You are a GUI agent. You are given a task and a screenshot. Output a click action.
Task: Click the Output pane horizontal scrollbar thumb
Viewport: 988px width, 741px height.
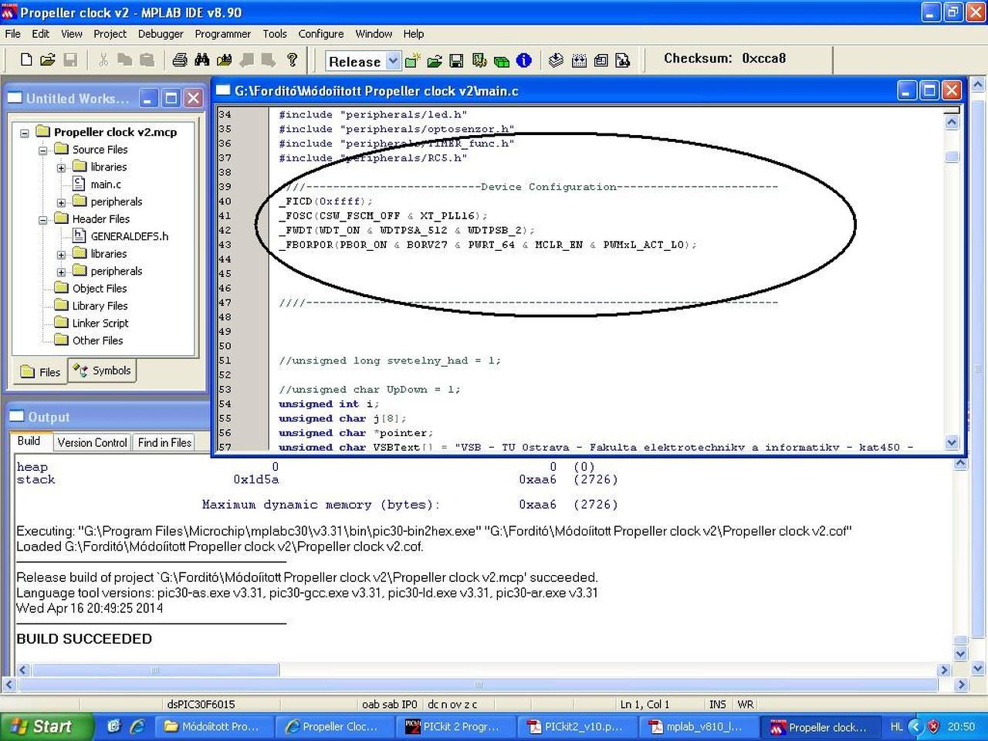tap(154, 670)
